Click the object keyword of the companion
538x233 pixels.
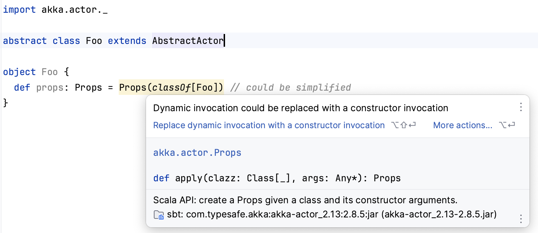pyautogui.click(x=19, y=72)
